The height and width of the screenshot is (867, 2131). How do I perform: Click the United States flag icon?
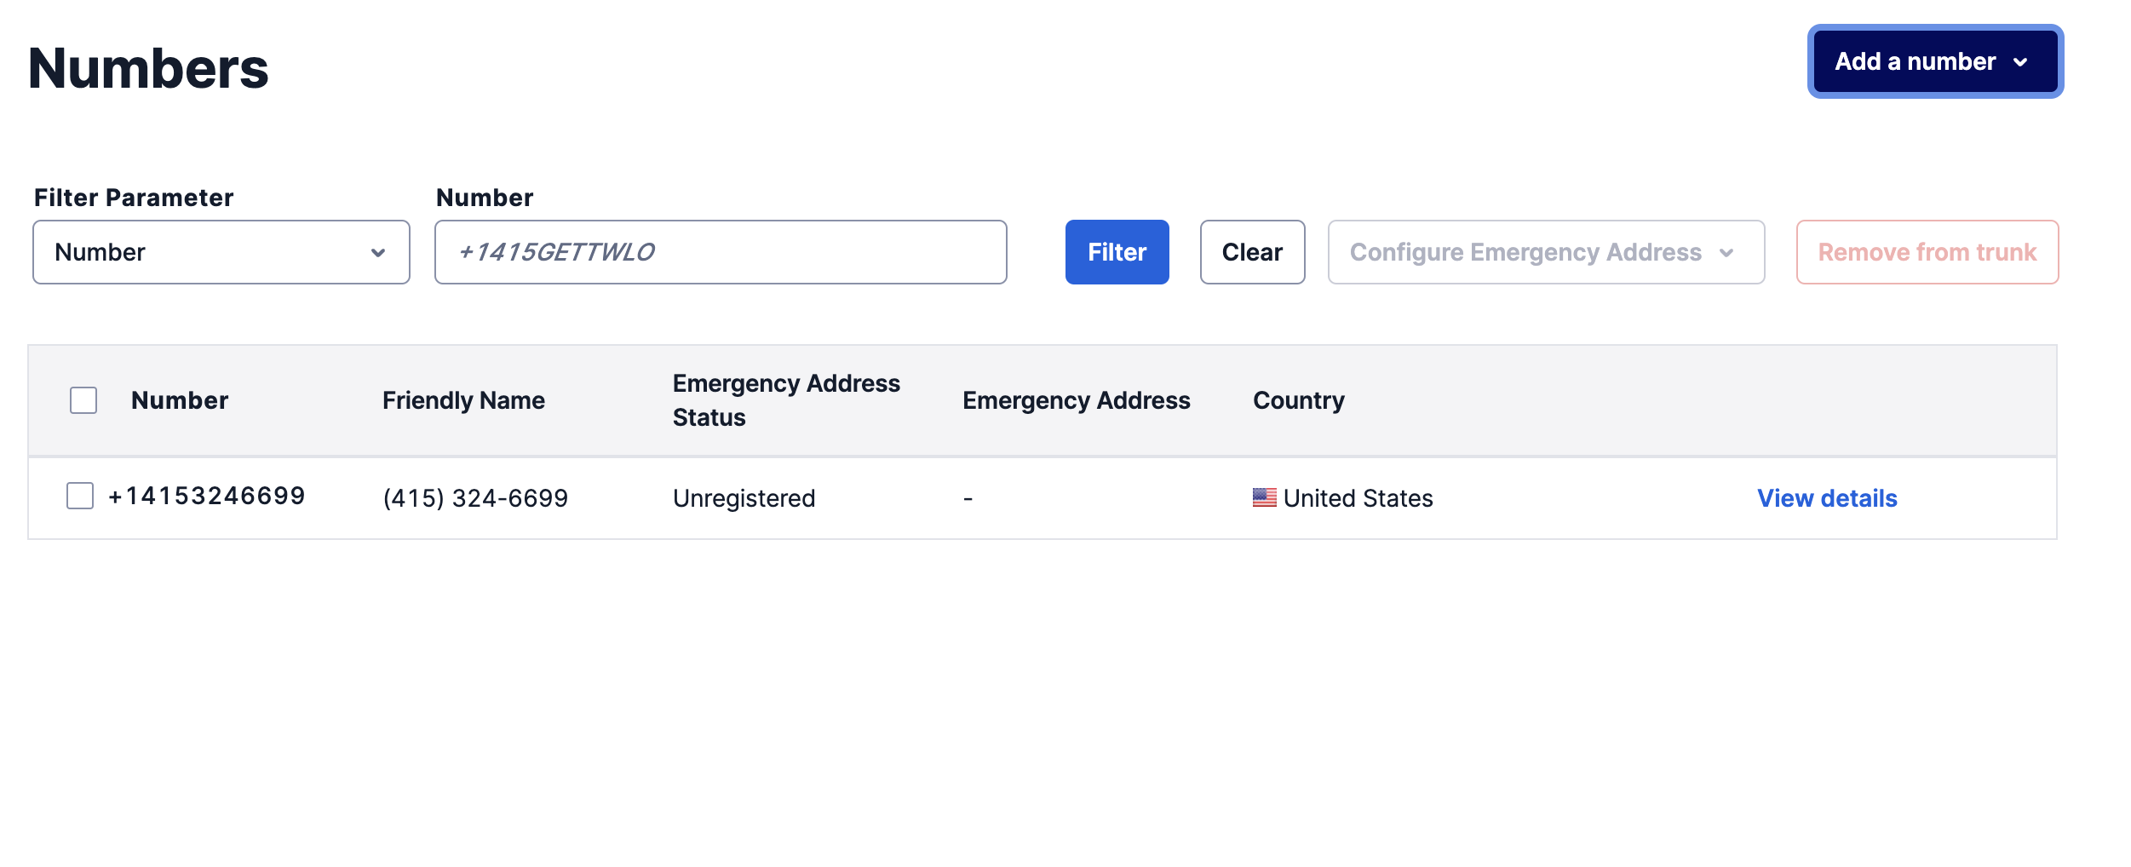click(1265, 497)
